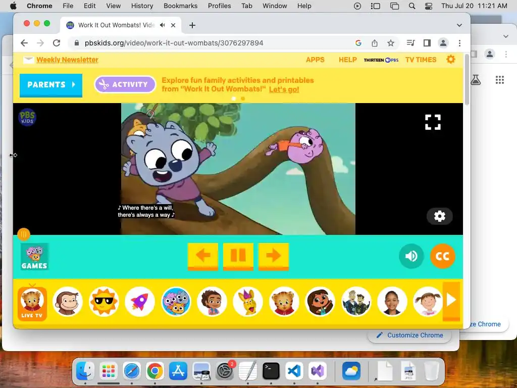Click the newsletter envelope icon
The image size is (517, 388).
coord(28,60)
